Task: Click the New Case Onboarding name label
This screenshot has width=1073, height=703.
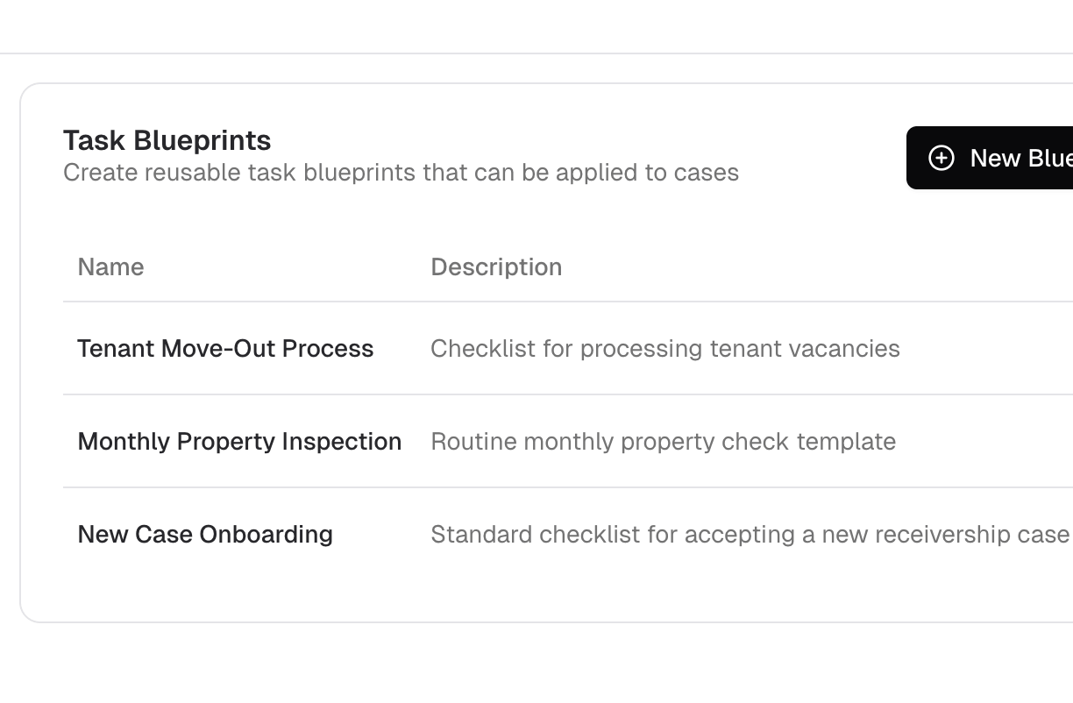Action: 205,534
